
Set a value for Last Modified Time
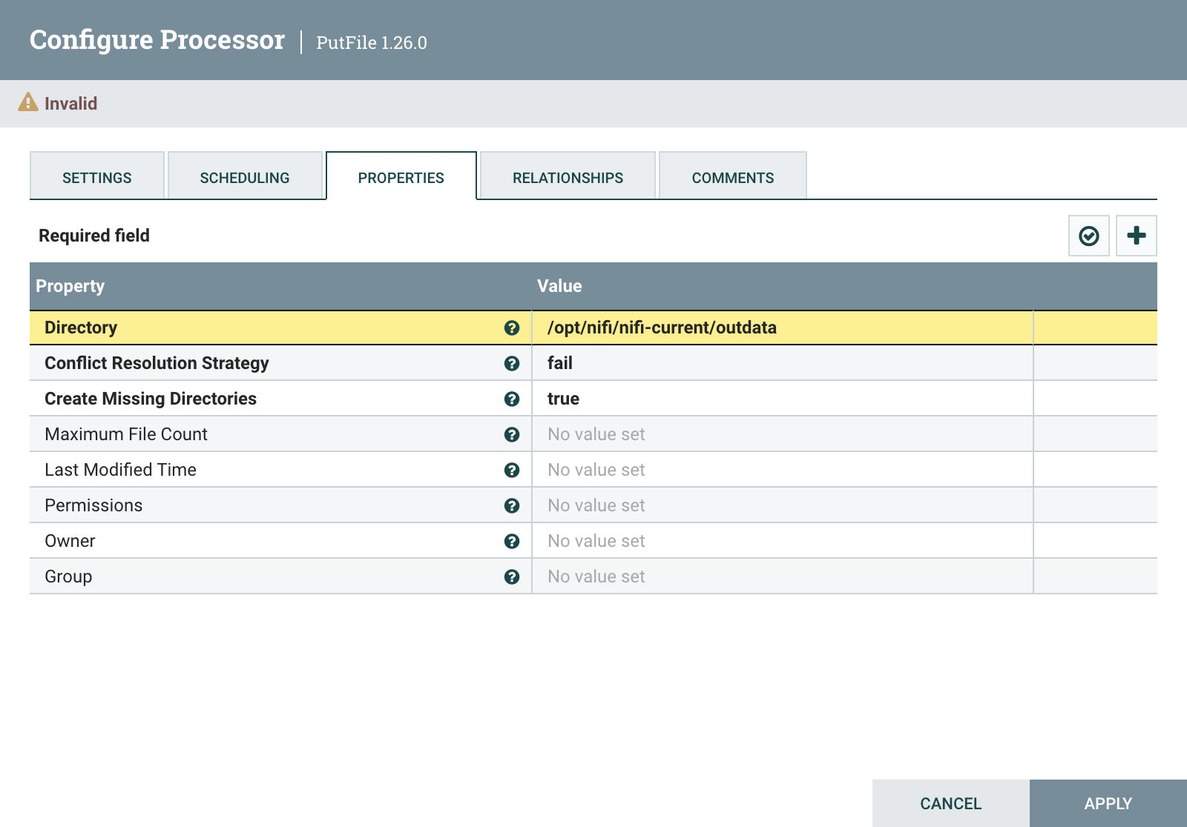point(783,470)
